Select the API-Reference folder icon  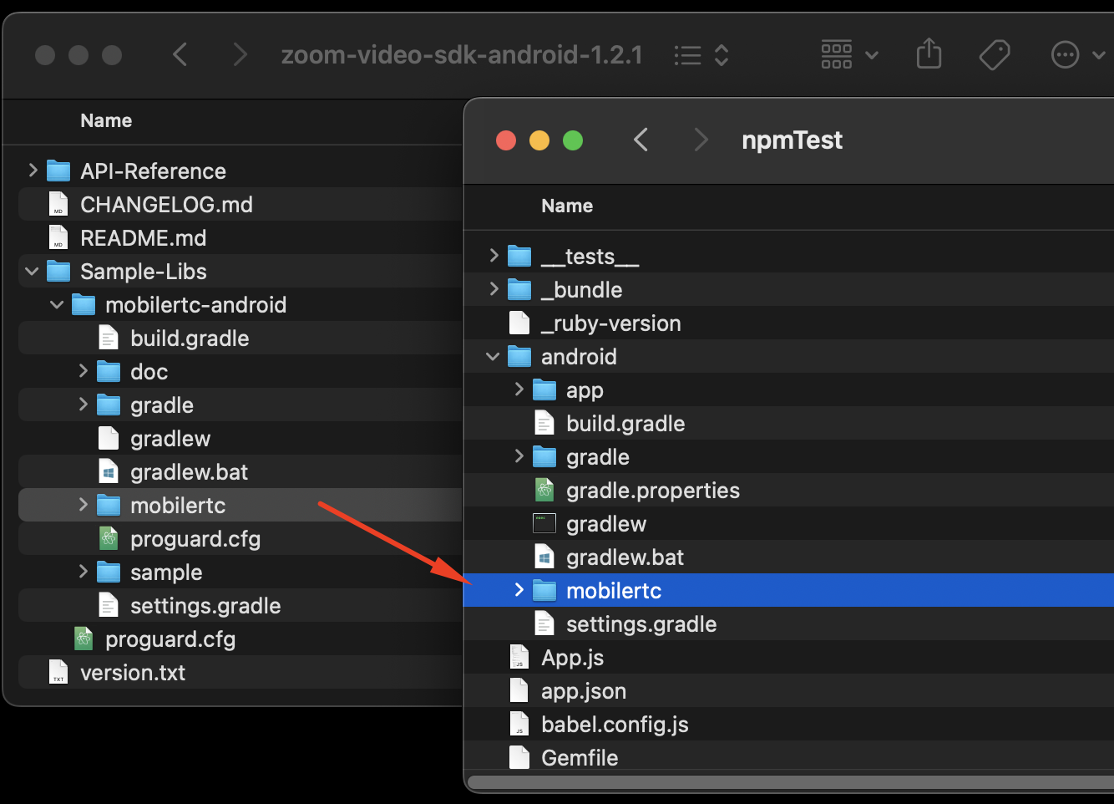pos(58,170)
